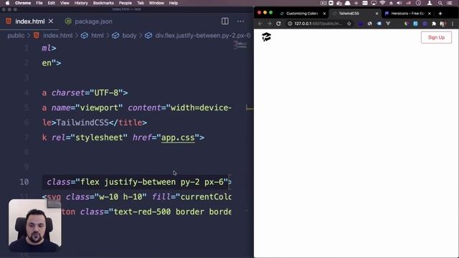This screenshot has height=258, width=459.
Task: Open the Apple menu
Action: tap(7, 3)
